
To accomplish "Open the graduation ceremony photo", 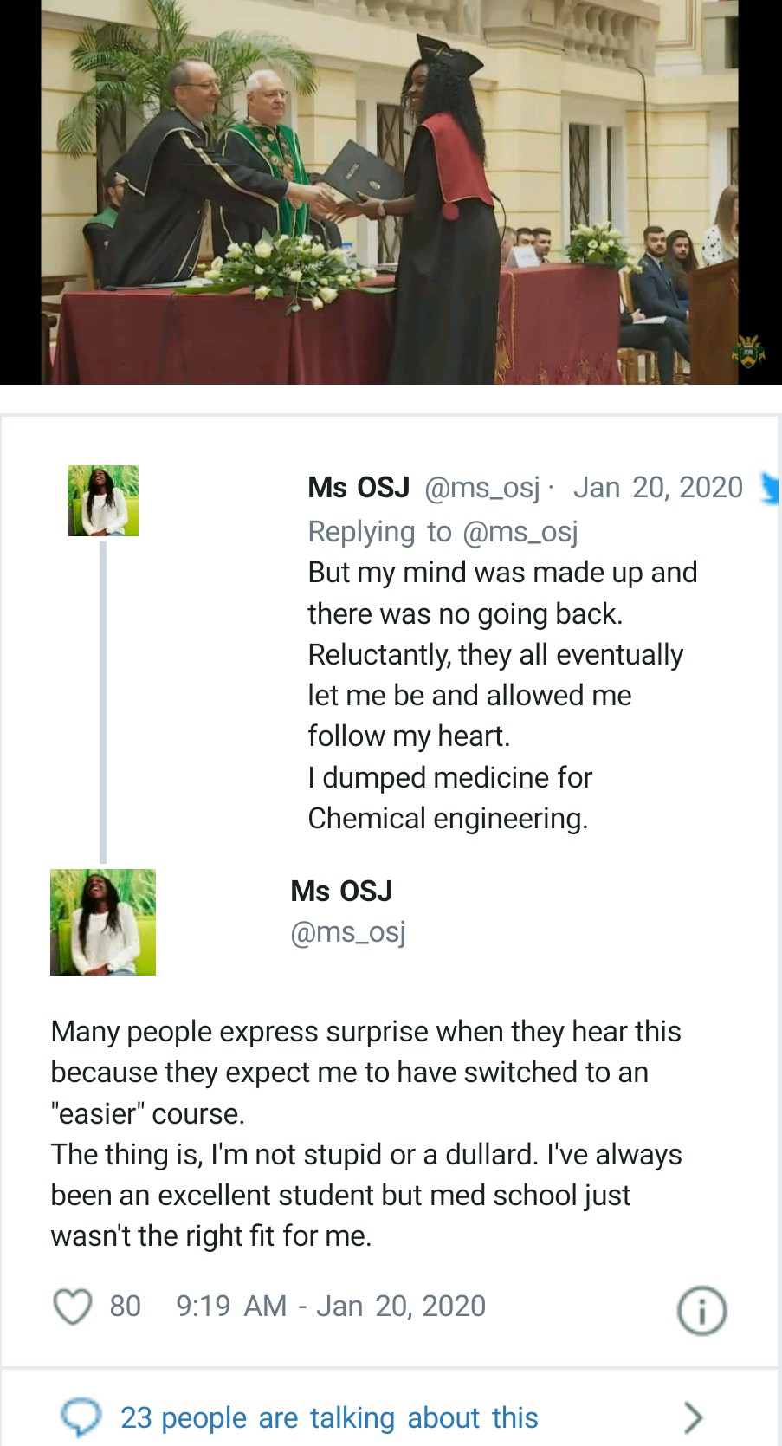I will [391, 191].
